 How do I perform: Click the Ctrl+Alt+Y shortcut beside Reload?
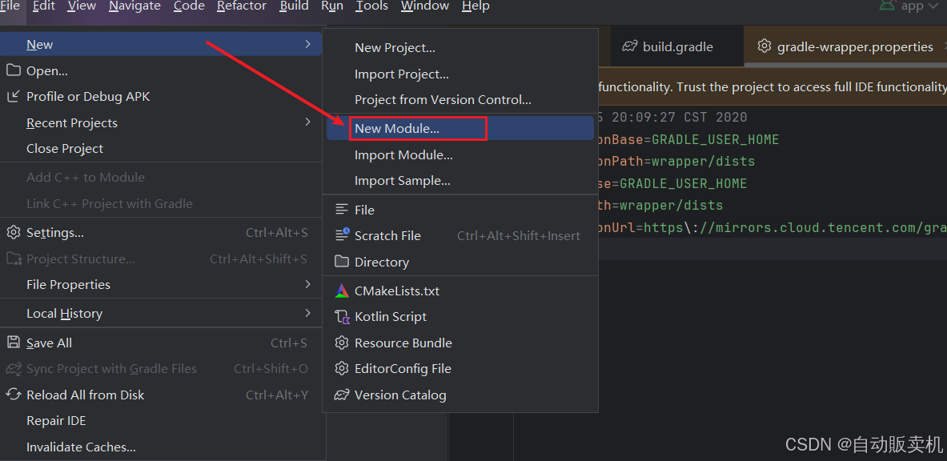[277, 395]
